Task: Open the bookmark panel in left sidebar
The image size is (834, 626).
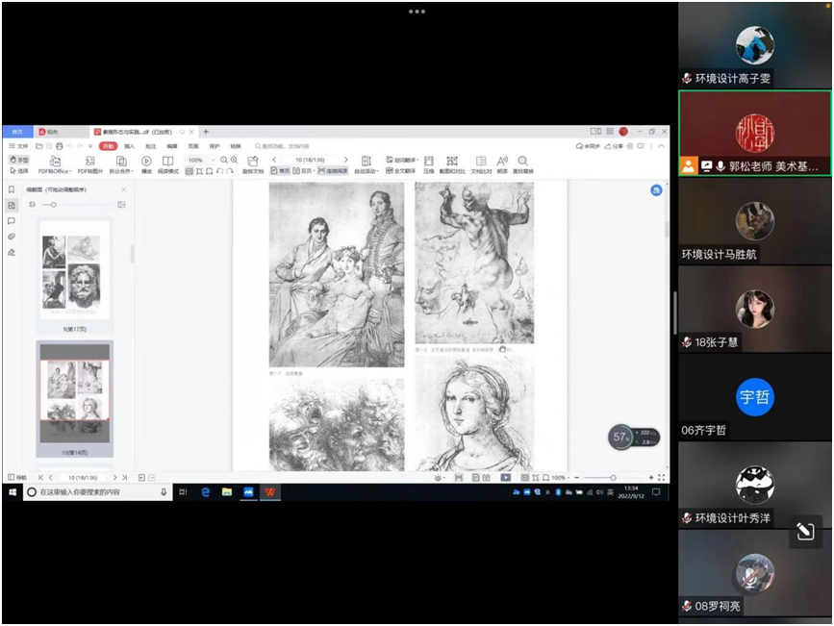Action: (12, 189)
